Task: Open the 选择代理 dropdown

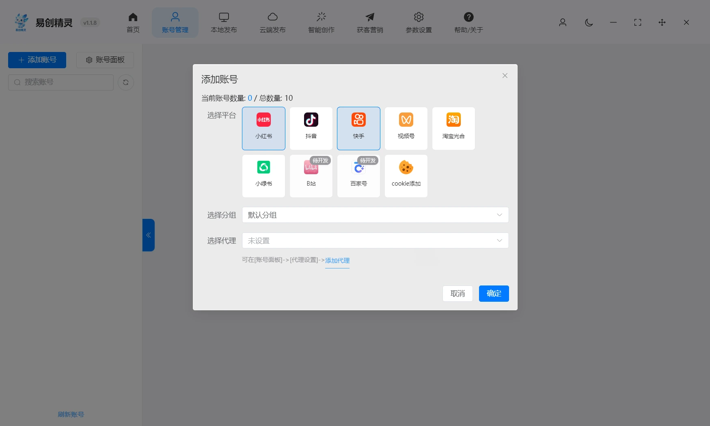Action: [375, 240]
